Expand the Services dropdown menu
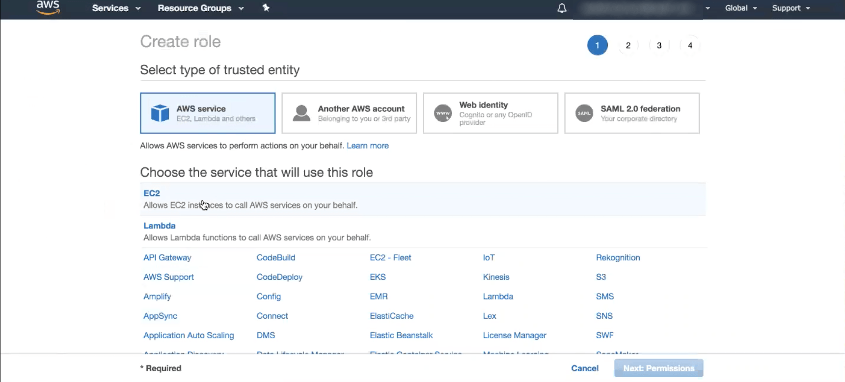Viewport: 845px width, 382px height. coord(116,8)
